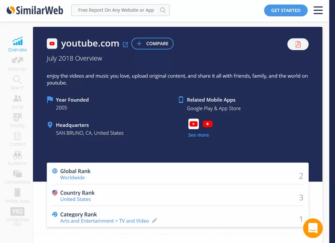Click the Headquarters location pin icon
This screenshot has width=335, height=243.
click(50, 125)
